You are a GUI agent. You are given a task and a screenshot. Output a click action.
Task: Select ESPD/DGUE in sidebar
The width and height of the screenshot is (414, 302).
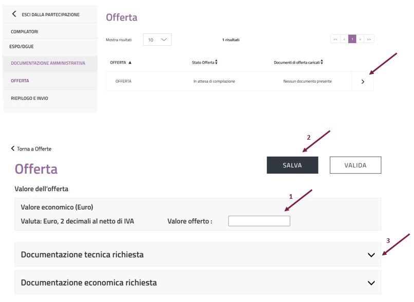tap(22, 46)
